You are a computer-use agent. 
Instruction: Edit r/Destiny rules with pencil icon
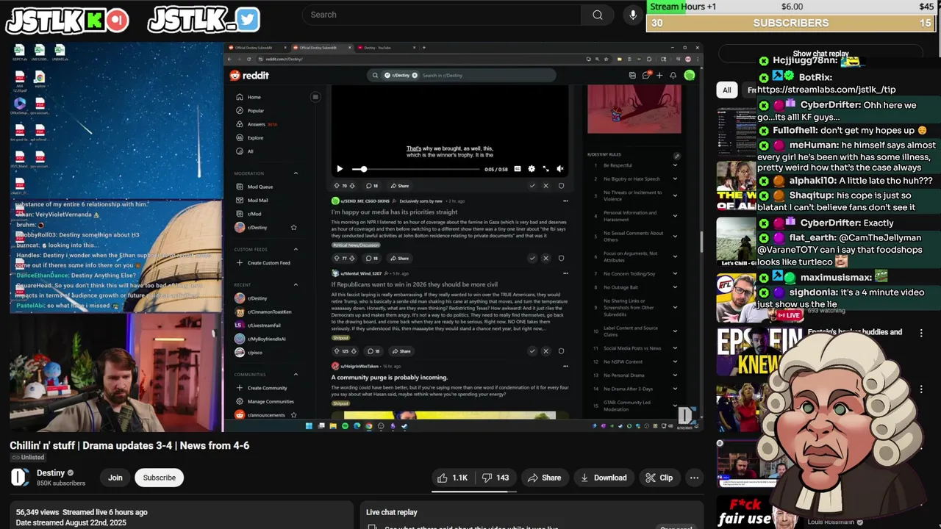[677, 156]
